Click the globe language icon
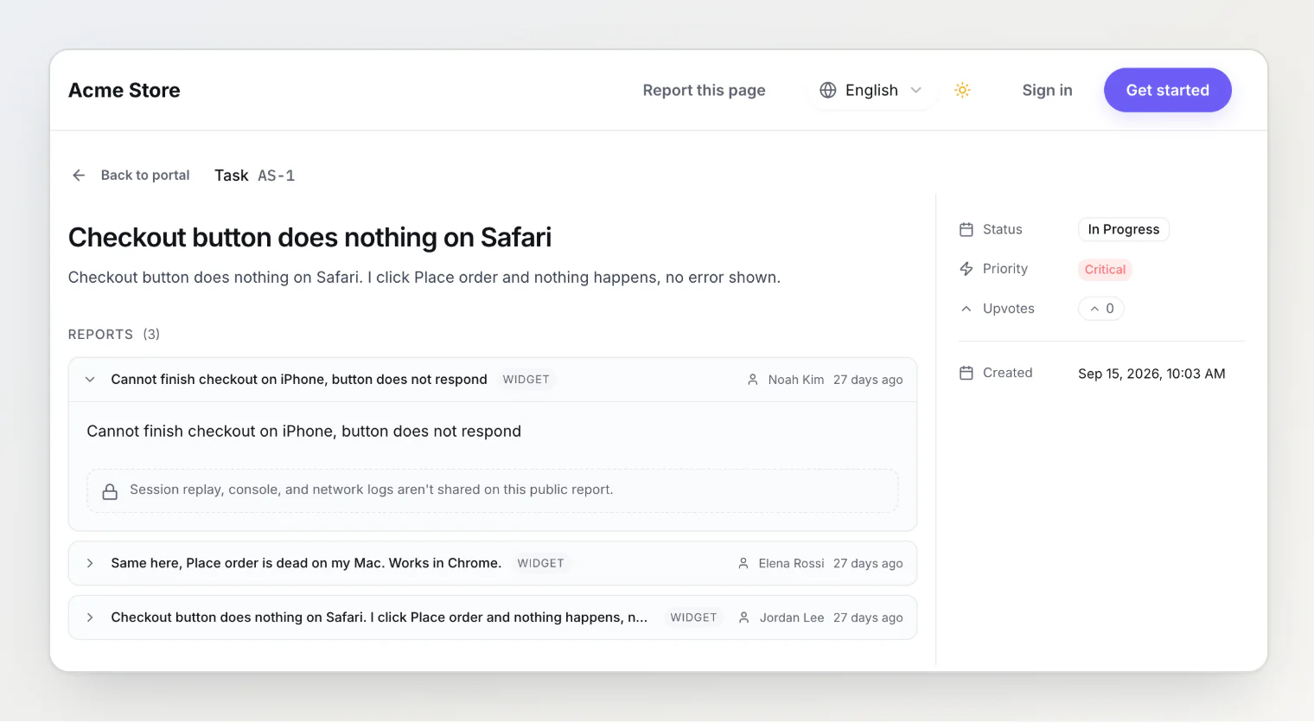 828,90
